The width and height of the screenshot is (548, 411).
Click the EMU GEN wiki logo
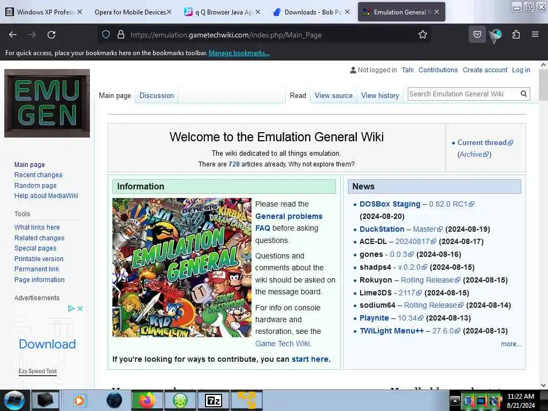click(47, 103)
